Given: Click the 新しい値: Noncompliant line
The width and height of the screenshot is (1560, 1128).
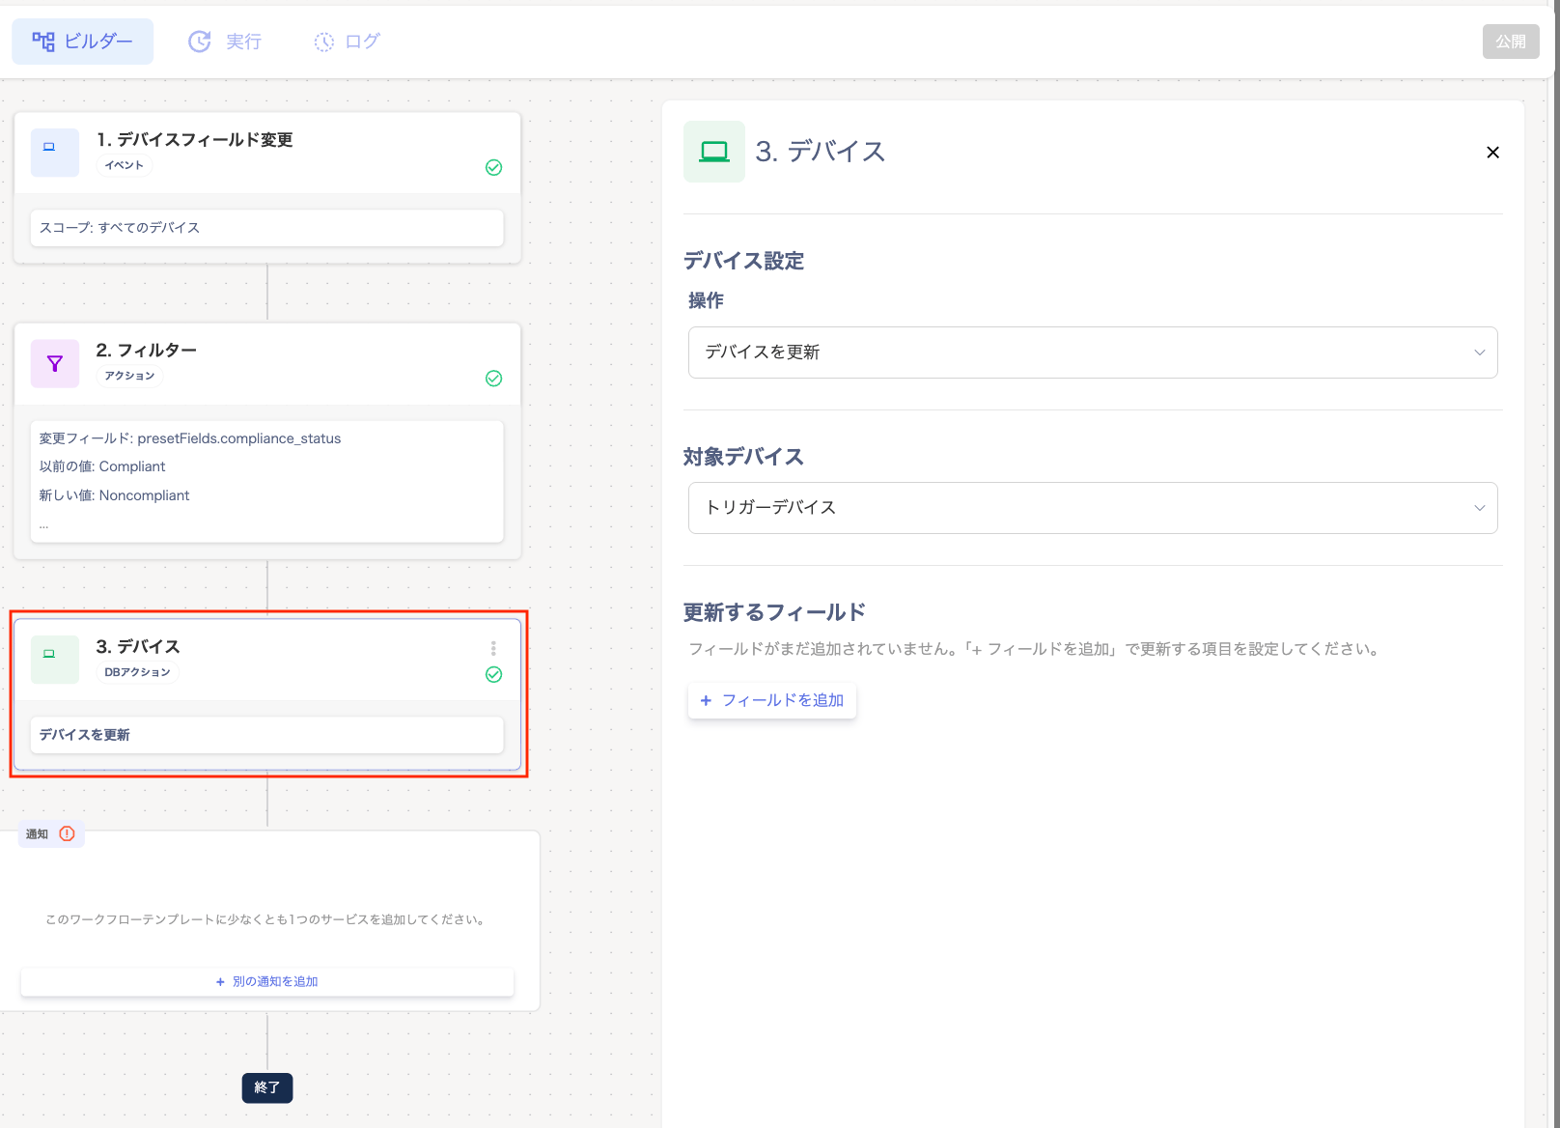Looking at the screenshot, I should (x=114, y=495).
